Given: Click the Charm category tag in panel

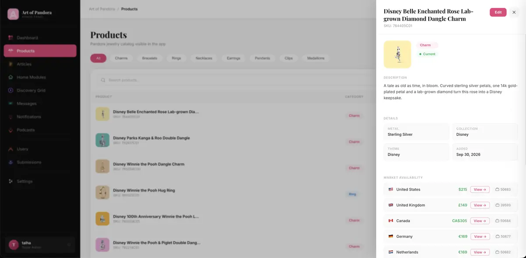Looking at the screenshot, I should coord(427,45).
